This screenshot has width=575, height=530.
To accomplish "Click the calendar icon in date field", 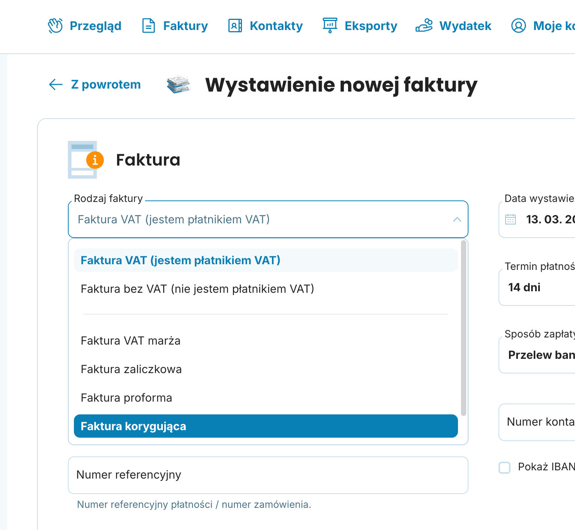I will pos(510,219).
